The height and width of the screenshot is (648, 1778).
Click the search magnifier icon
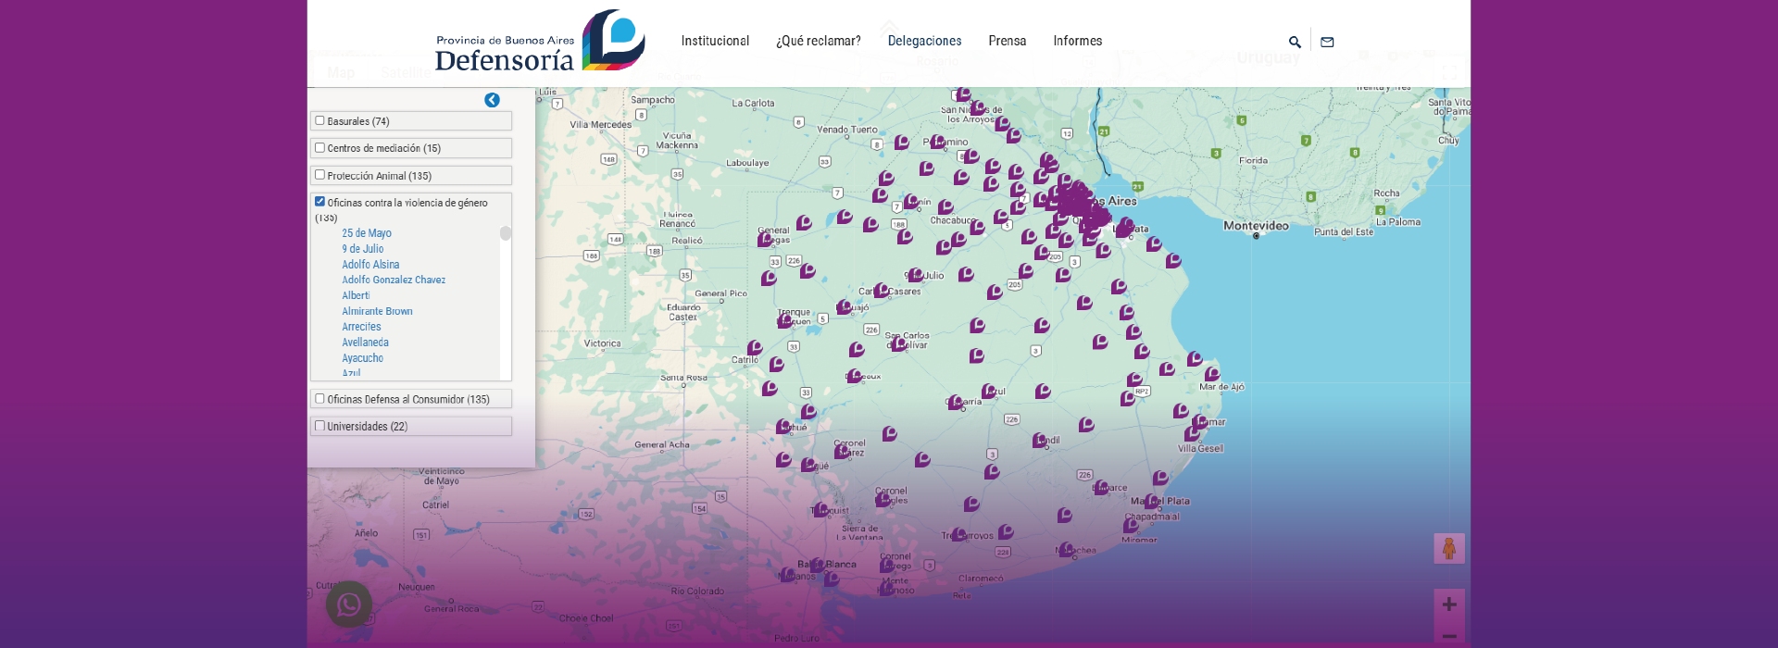1295,42
